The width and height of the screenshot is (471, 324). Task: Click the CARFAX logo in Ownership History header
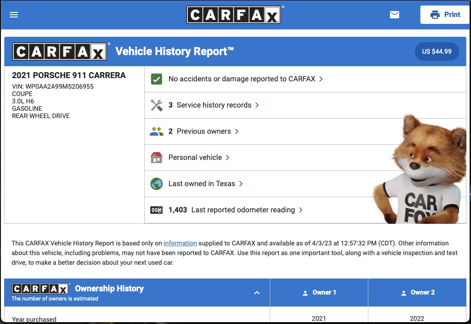(40, 289)
